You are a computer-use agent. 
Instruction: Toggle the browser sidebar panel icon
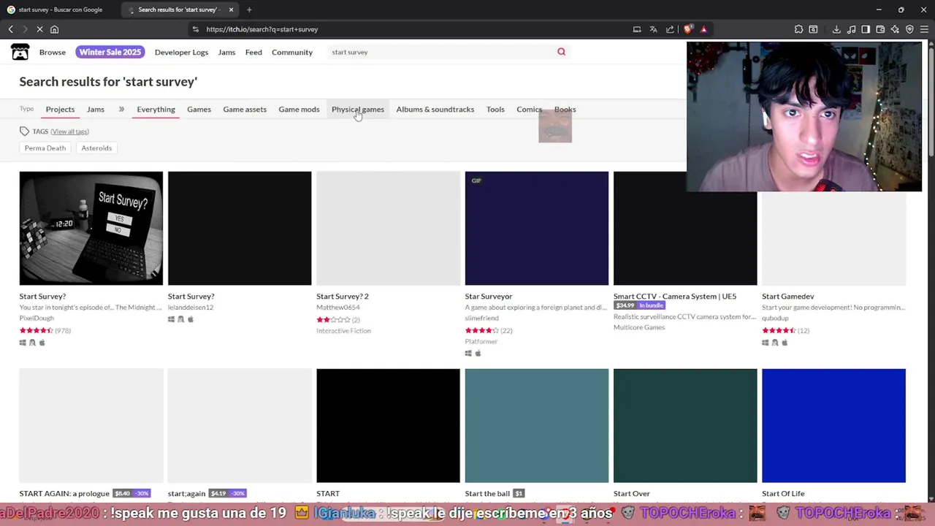point(866,29)
